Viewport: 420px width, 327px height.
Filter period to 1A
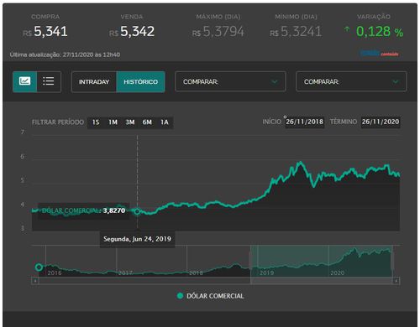pyautogui.click(x=165, y=122)
